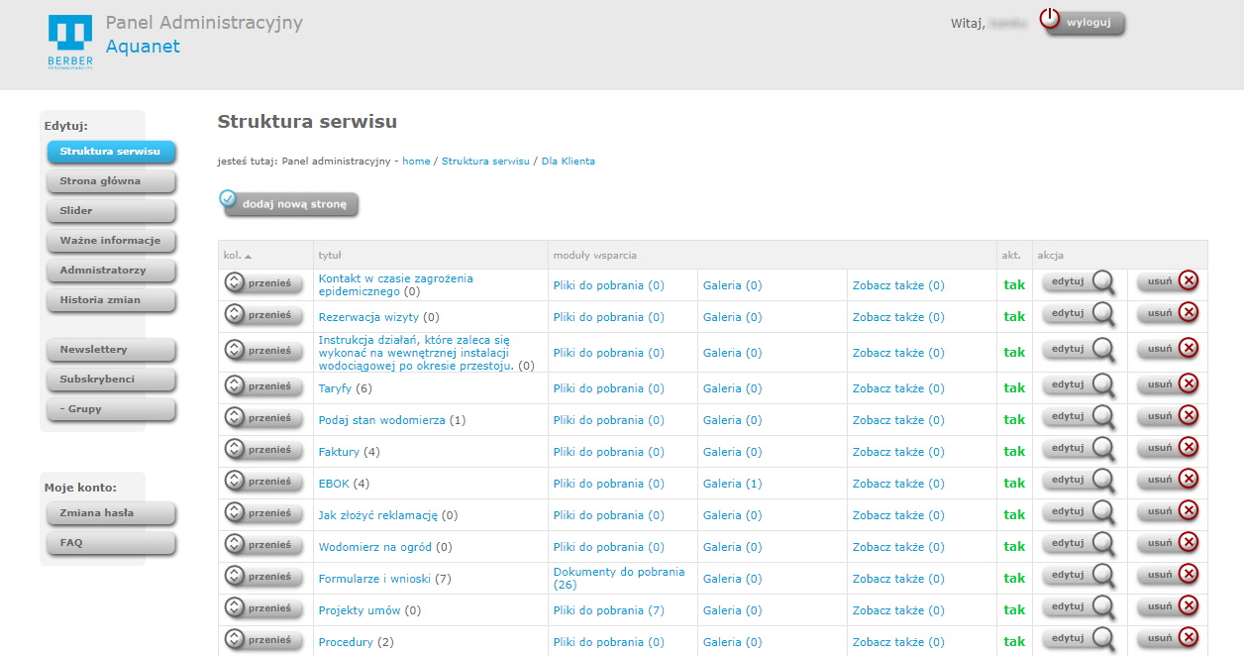Click magnifier edit icon for Faktury row
The image size is (1244, 656).
coord(1102,449)
